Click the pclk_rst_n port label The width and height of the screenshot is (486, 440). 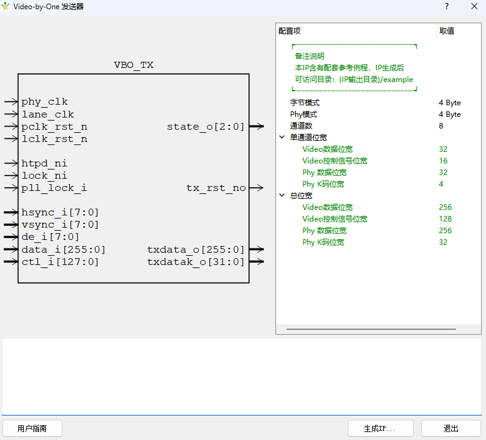pos(54,127)
